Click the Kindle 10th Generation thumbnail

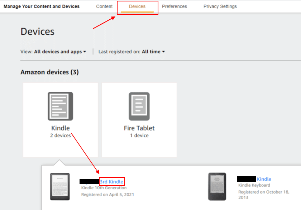(x=60, y=187)
